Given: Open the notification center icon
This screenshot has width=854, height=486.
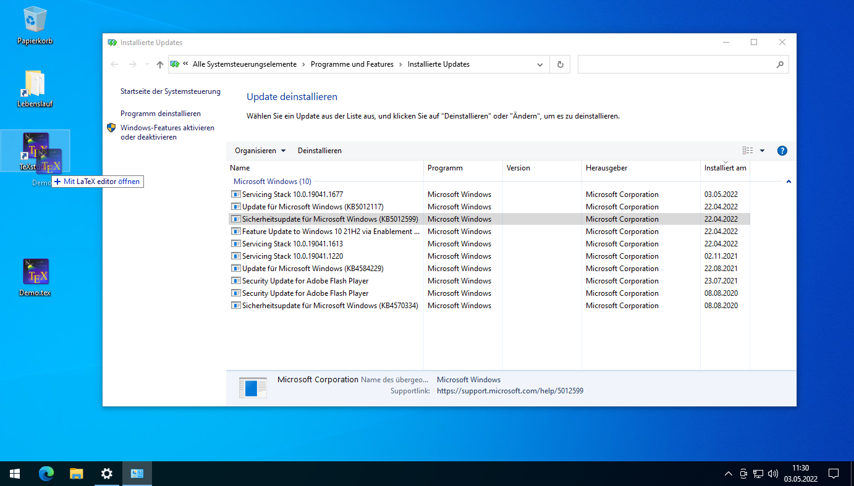Looking at the screenshot, I should coord(834,474).
